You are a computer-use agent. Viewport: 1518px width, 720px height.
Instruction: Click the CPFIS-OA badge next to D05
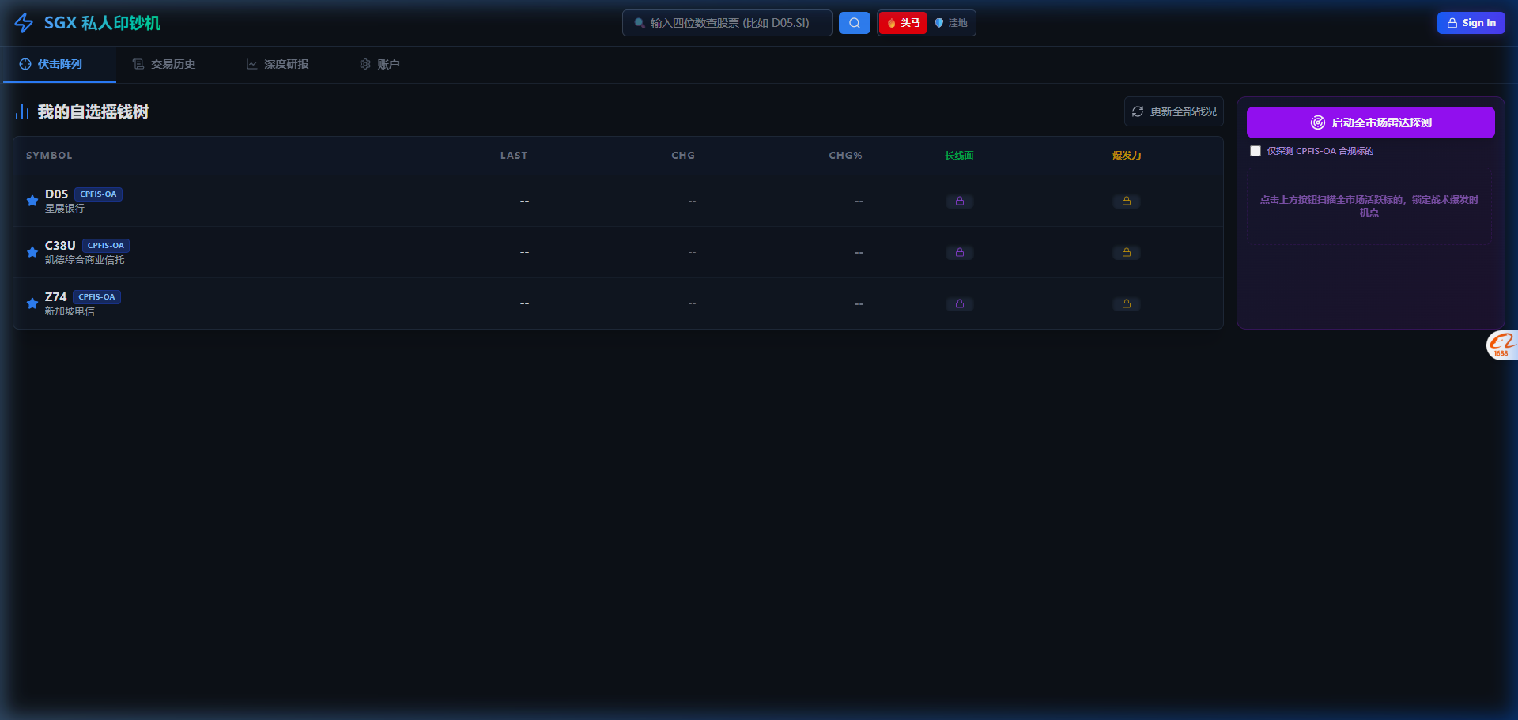(98, 194)
